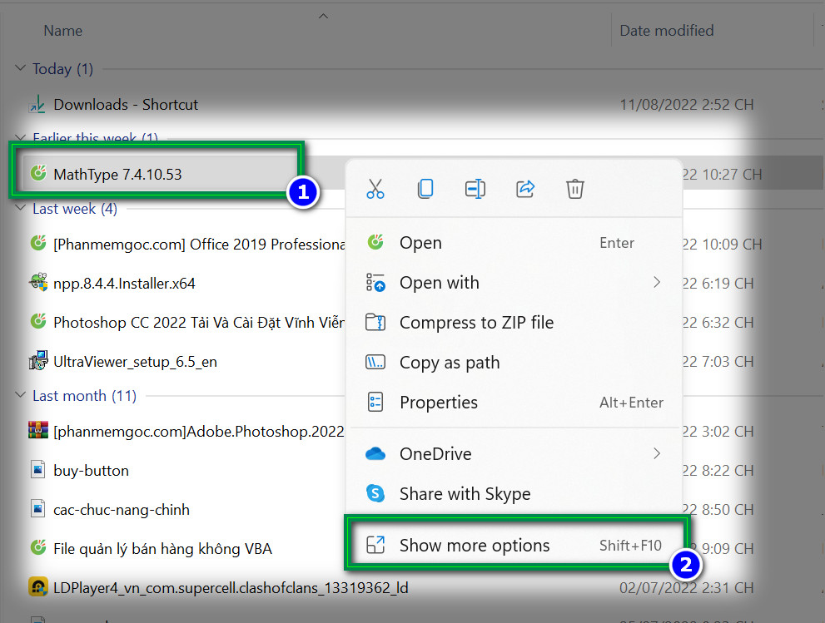Viewport: 825px width, 623px height.
Task: Click the Delete trash icon in context menu
Action: coord(575,189)
